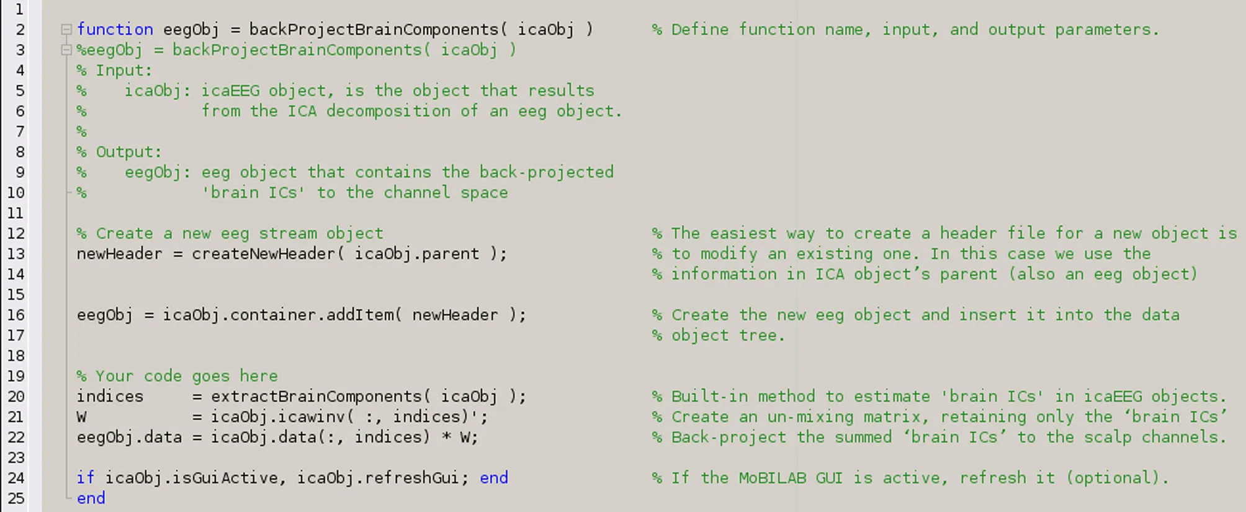This screenshot has width=1246, height=512.
Task: Click line number 16 in the gutter
Action: (16, 315)
